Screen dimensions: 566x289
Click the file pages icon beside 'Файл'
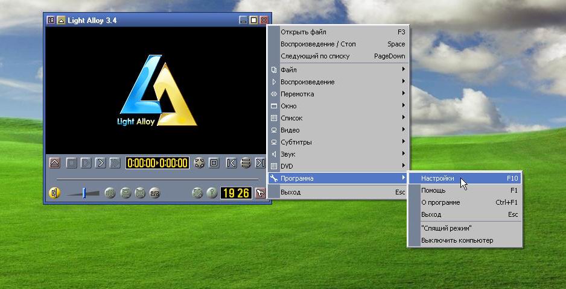(x=273, y=70)
